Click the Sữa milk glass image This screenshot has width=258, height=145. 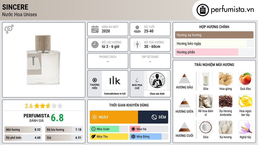[206, 79]
